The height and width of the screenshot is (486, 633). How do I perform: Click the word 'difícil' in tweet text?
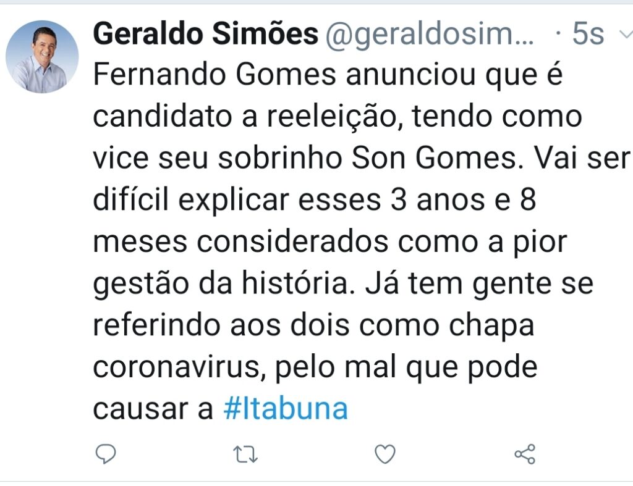(x=131, y=201)
